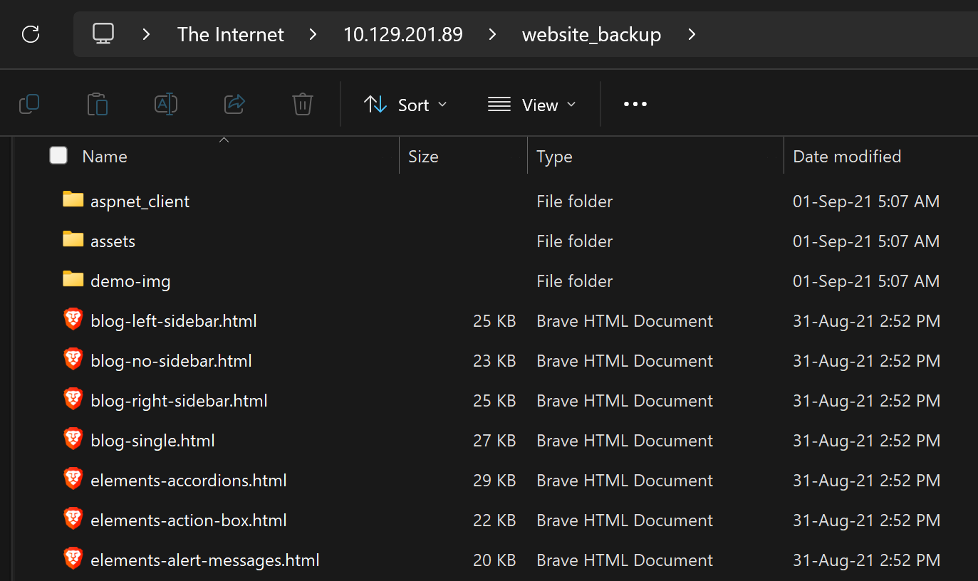Screen dimensions: 978x581
Task: Click the Delete trash icon
Action: (303, 104)
